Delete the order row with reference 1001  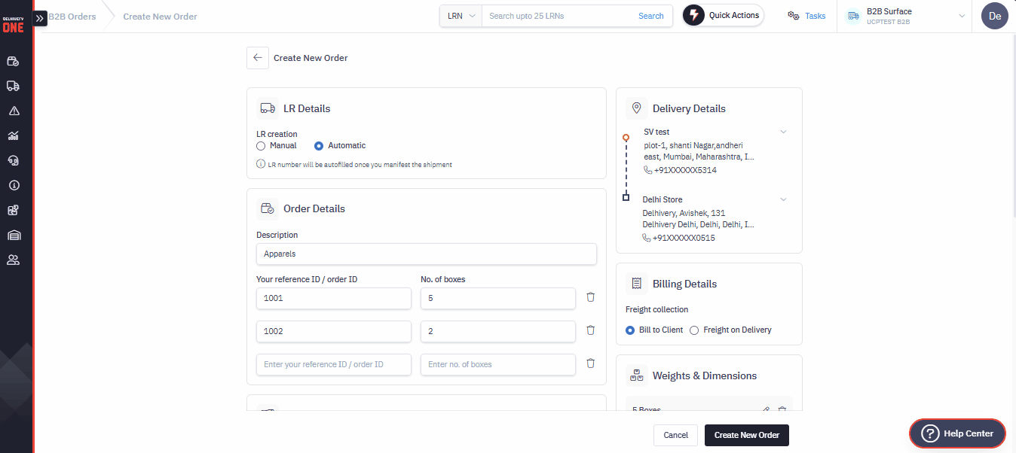[591, 297]
